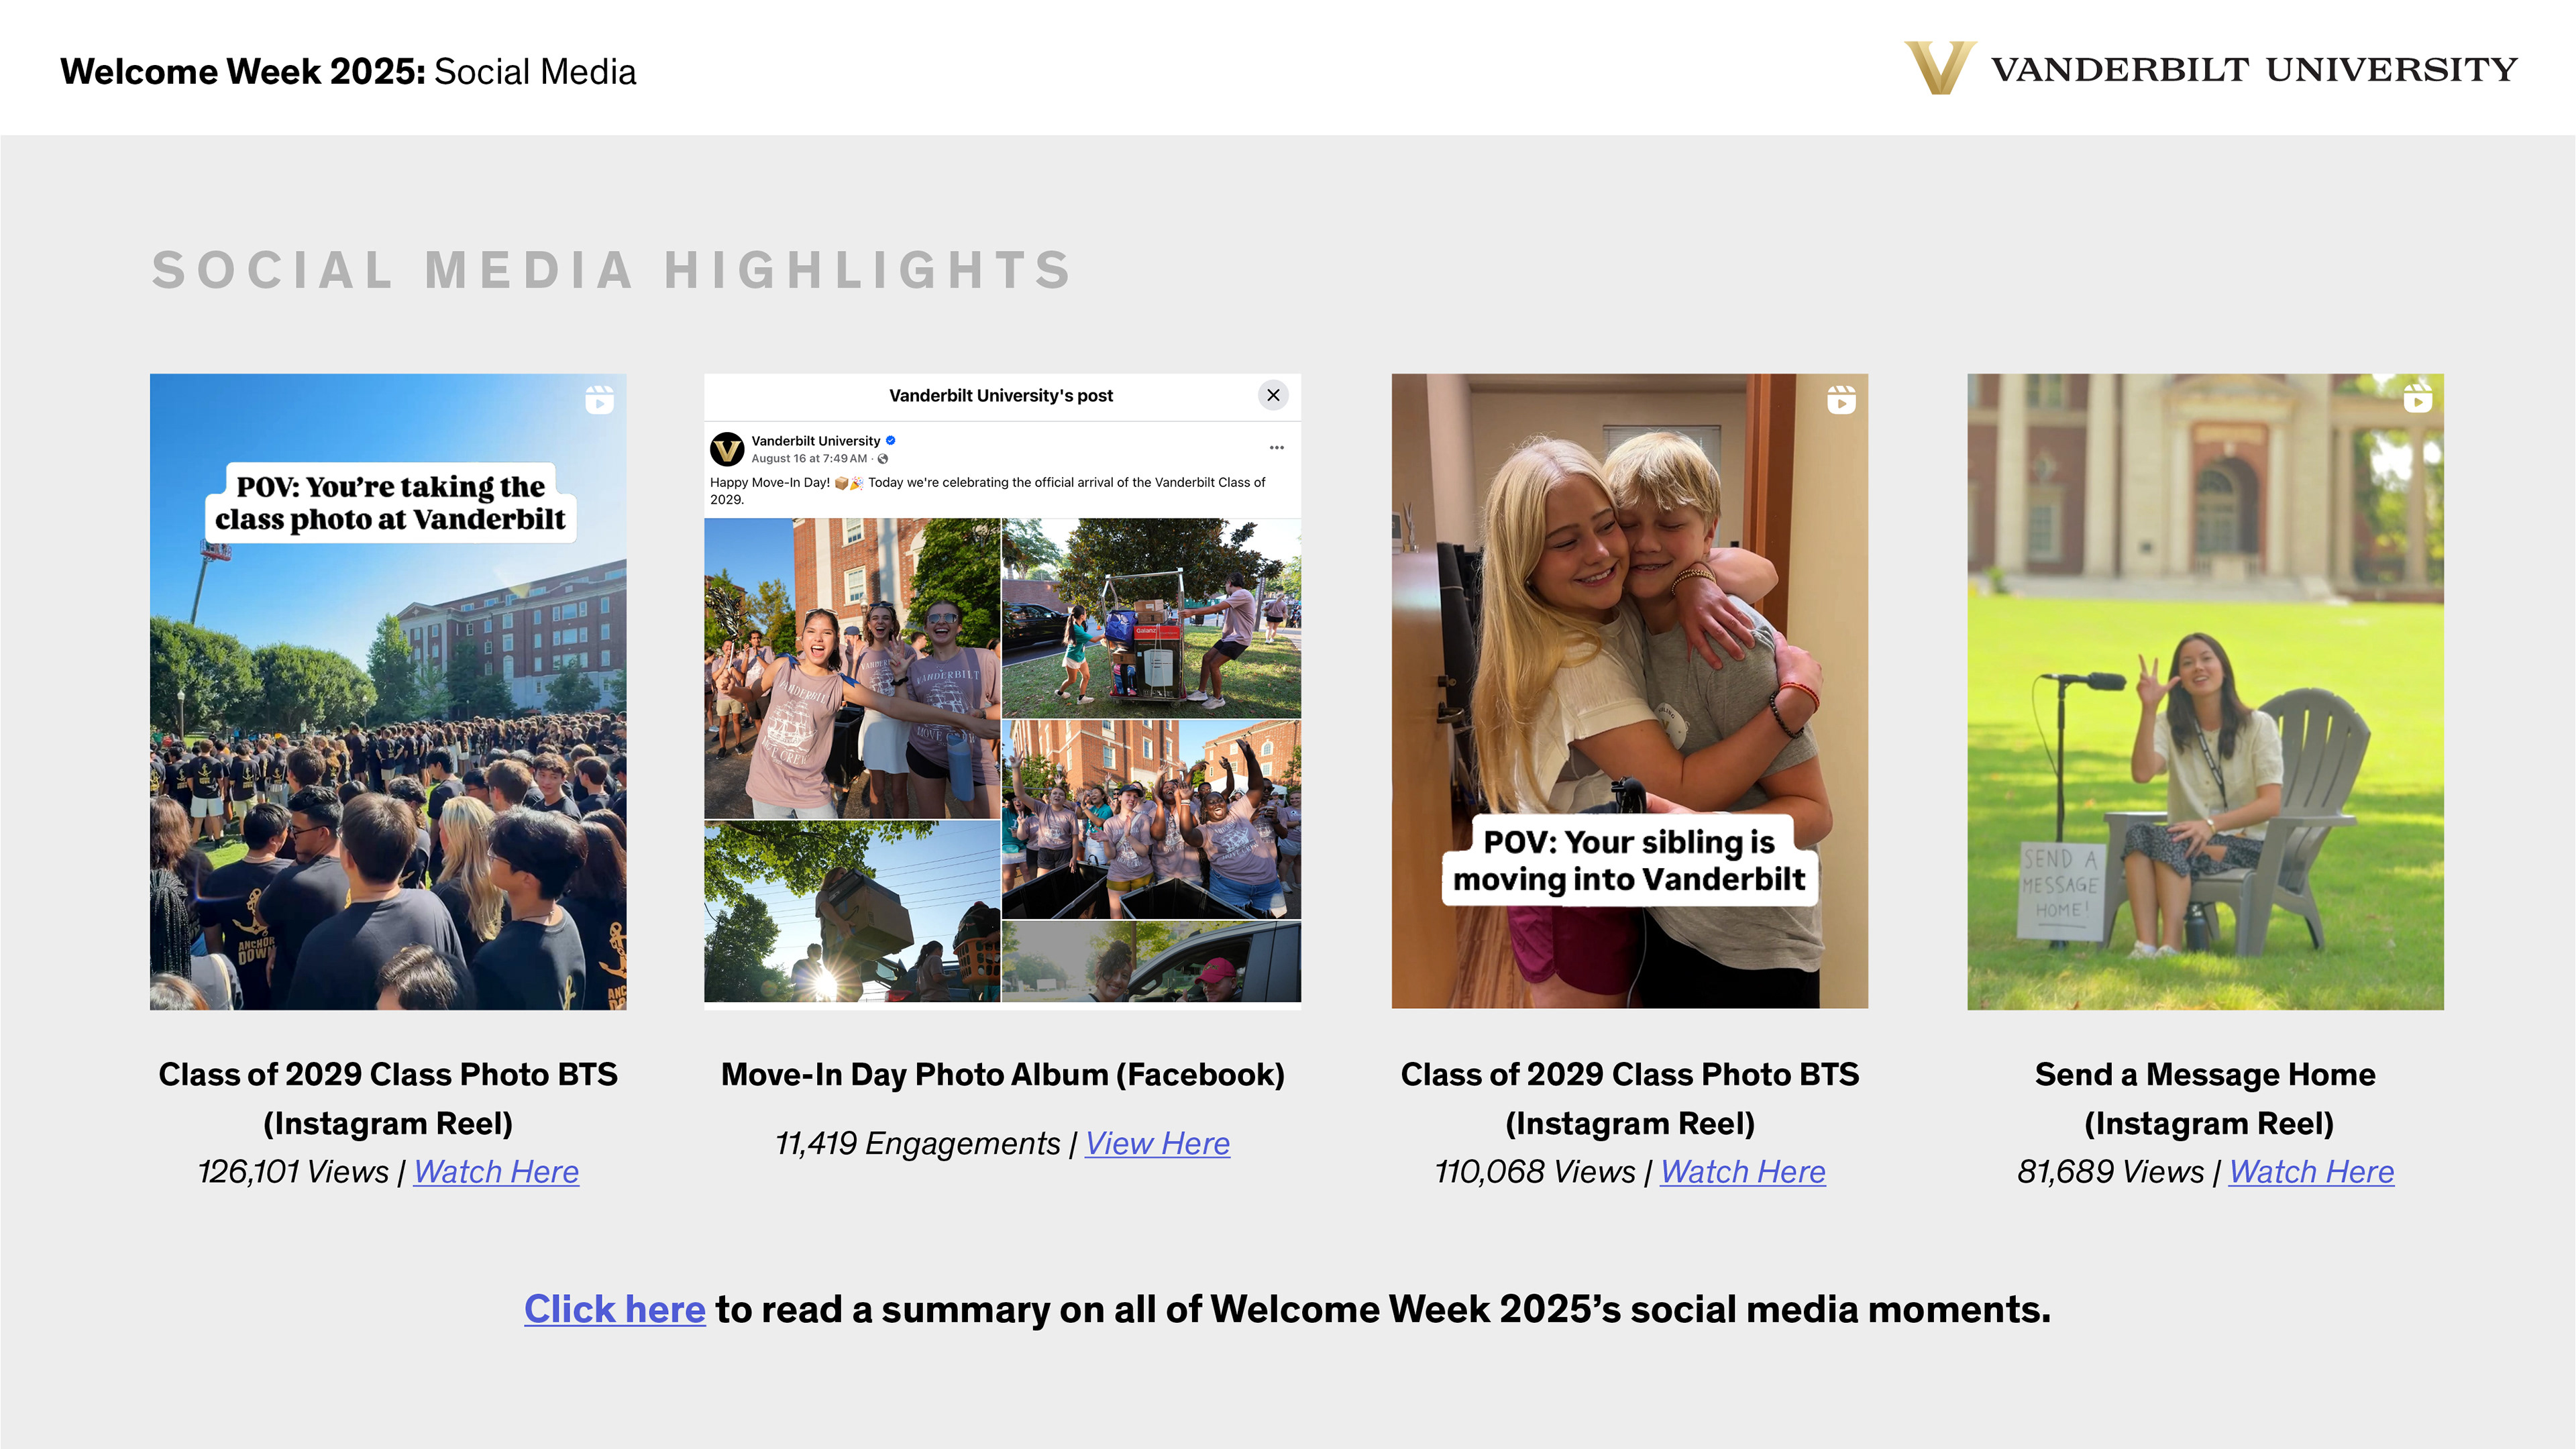The image size is (2576, 1449).
Task: Click the moving cart photo in album
Action: (1151, 617)
